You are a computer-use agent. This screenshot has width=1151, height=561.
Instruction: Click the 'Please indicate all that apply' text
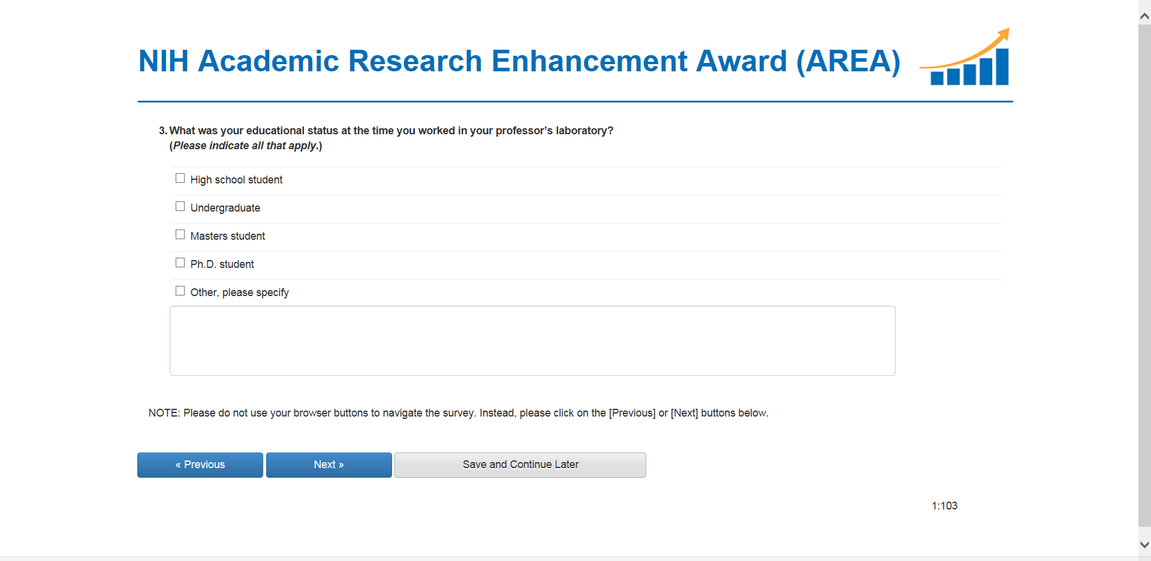[x=246, y=146]
